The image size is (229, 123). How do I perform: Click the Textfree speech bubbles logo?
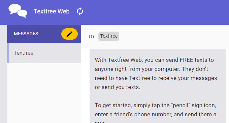coord(18,11)
